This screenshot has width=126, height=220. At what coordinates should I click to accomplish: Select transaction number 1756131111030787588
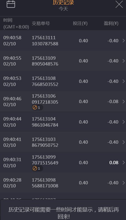pyautogui.click(x=45, y=41)
